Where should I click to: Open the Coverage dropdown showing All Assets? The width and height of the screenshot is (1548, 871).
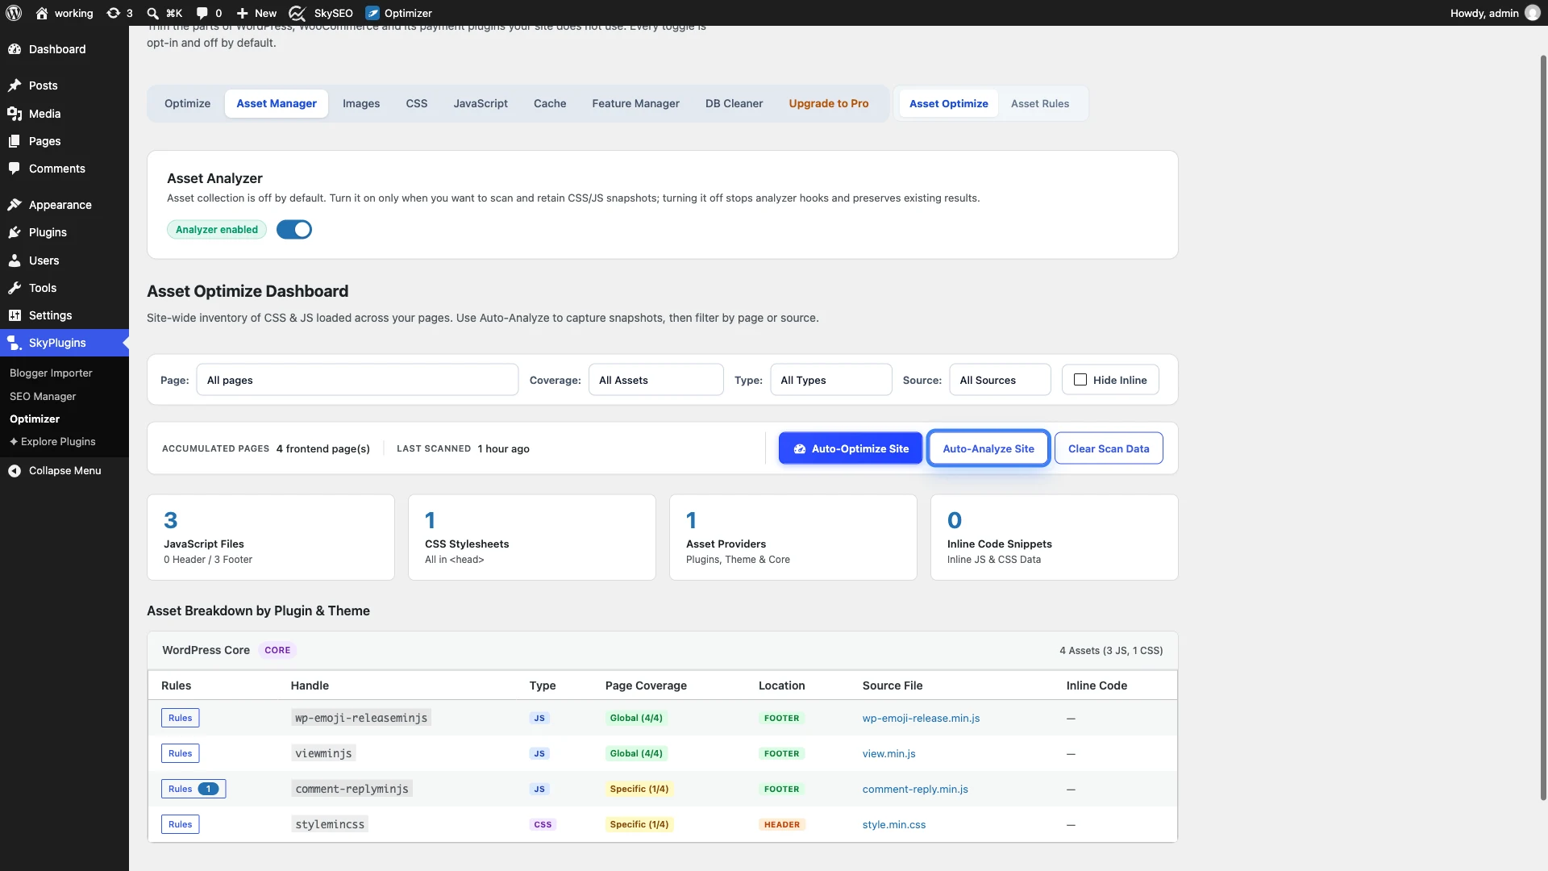[656, 380]
